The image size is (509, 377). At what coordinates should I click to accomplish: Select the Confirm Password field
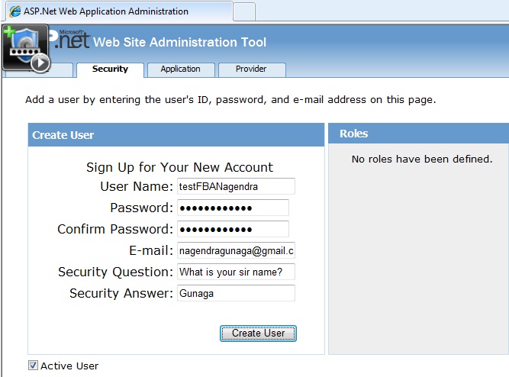click(x=233, y=229)
